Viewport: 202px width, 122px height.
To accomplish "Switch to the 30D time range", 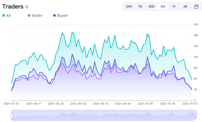I will 151,6.
